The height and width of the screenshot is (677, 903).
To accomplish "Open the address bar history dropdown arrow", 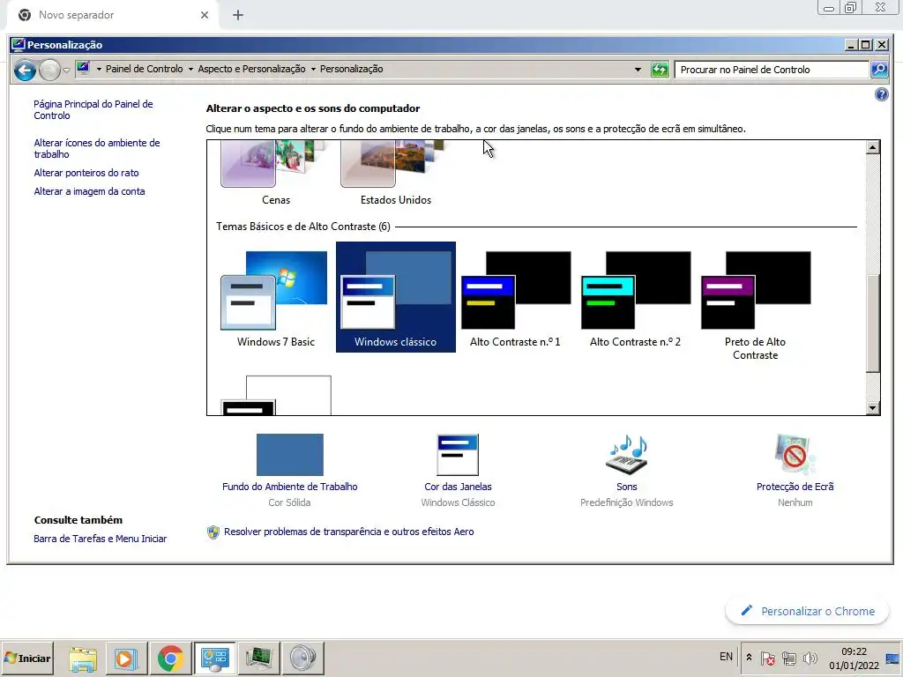I will click(638, 70).
